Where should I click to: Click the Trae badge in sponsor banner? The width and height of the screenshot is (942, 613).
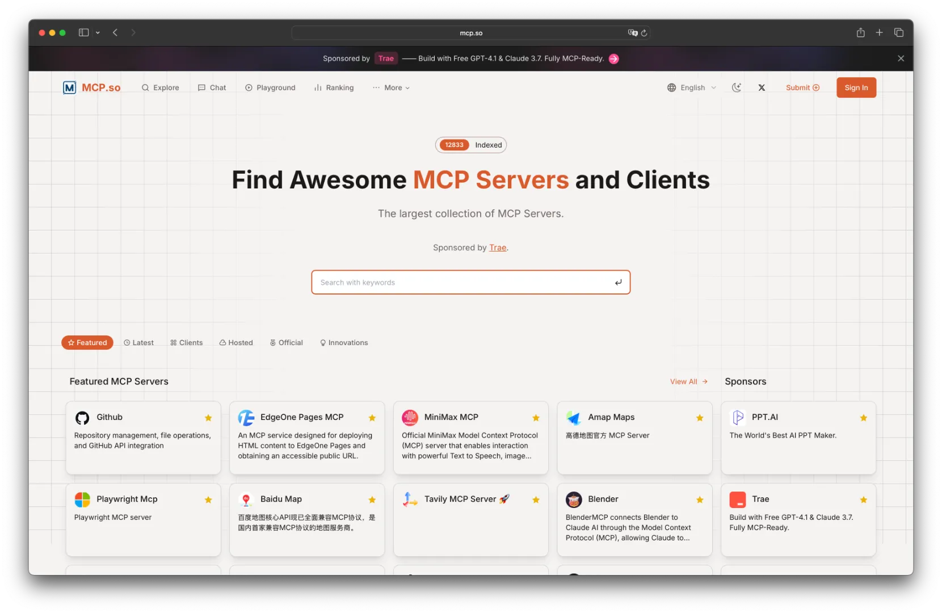tap(386, 58)
